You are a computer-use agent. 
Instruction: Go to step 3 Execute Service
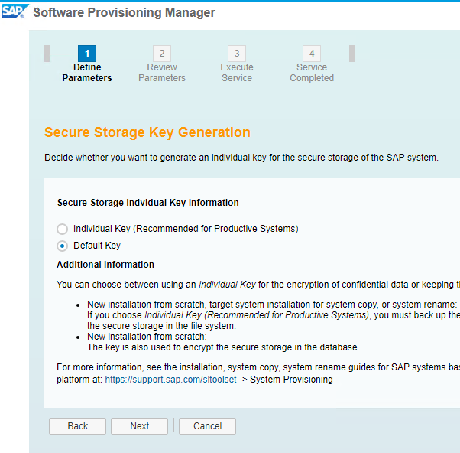(x=237, y=54)
